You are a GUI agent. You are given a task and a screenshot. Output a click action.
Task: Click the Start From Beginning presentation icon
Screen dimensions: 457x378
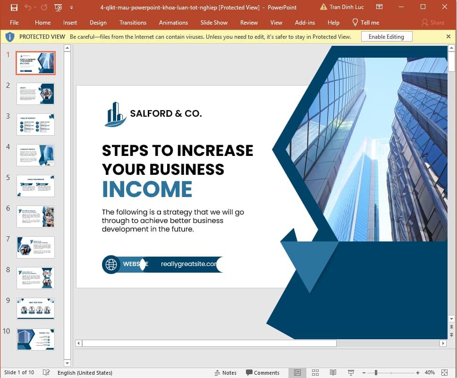tap(58, 8)
